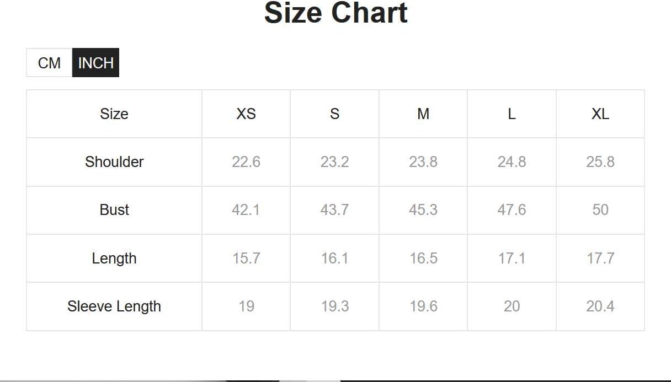This screenshot has width=671, height=382.
Task: Select the S size column header
Action: click(x=334, y=114)
